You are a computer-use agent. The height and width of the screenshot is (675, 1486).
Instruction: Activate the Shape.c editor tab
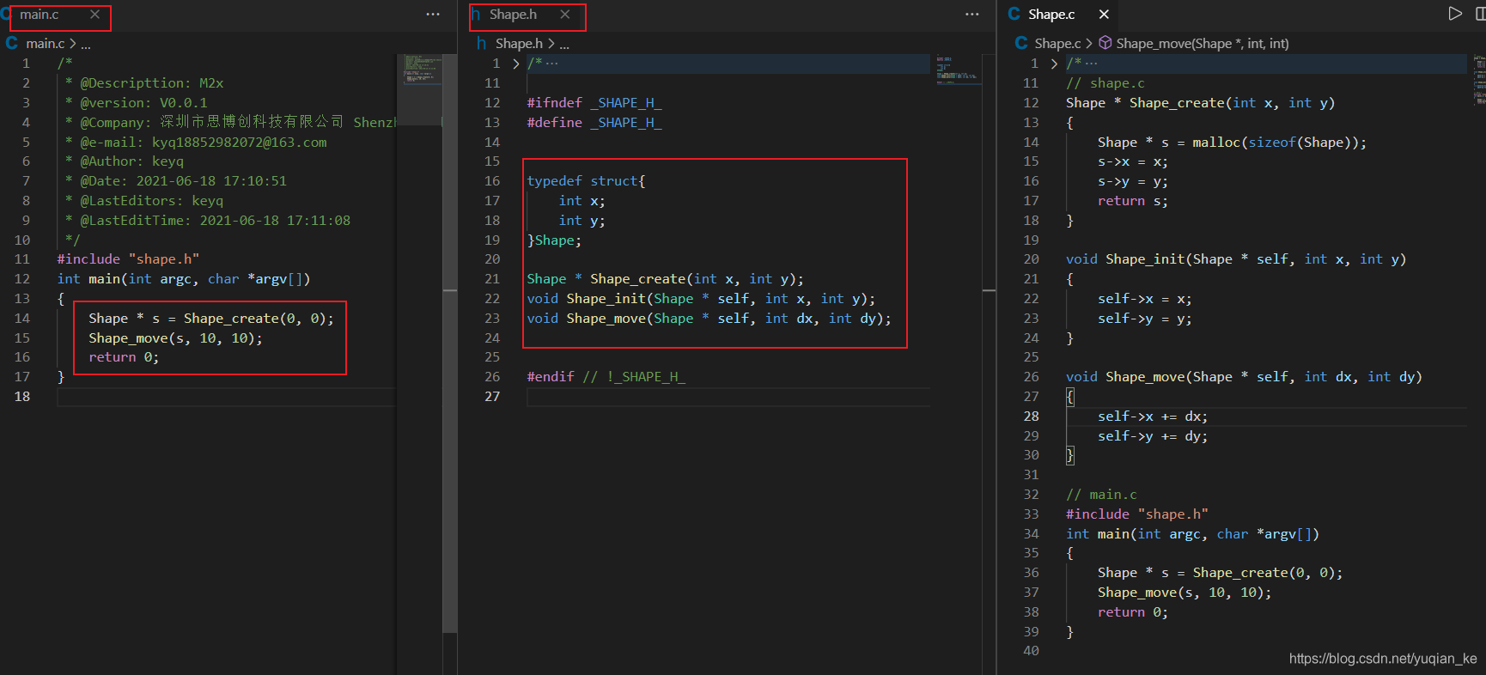(x=1051, y=15)
